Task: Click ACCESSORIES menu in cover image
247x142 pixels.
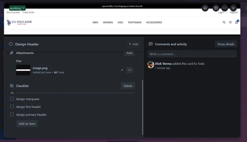Action: tap(154, 23)
